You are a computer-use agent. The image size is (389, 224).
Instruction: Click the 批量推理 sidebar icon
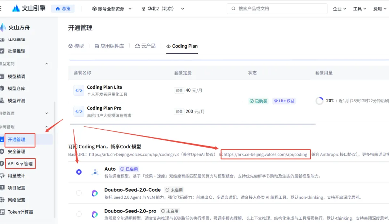coord(2,51)
